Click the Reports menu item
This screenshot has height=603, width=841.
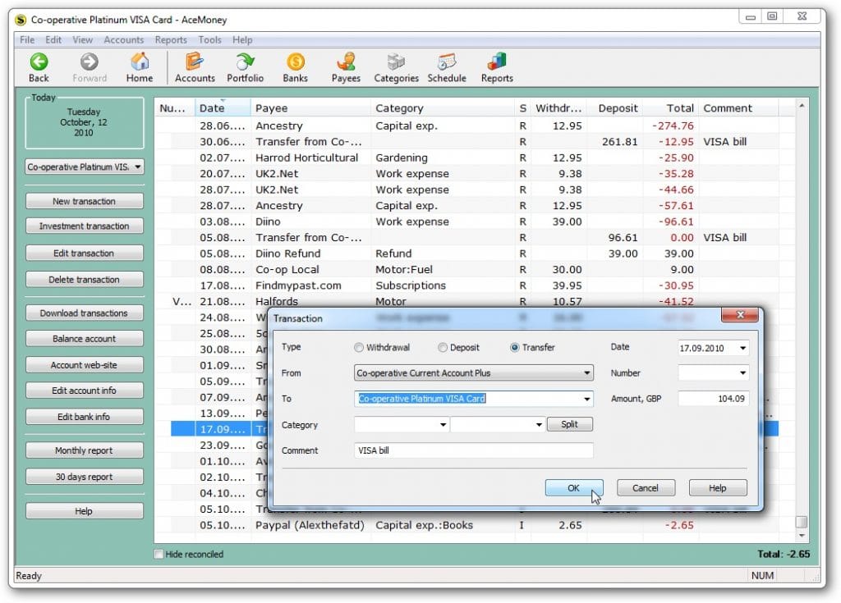click(x=171, y=39)
